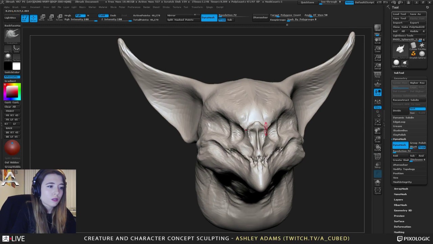The height and width of the screenshot is (244, 433).
Task: Open the Material menu
Action: click(103, 7)
